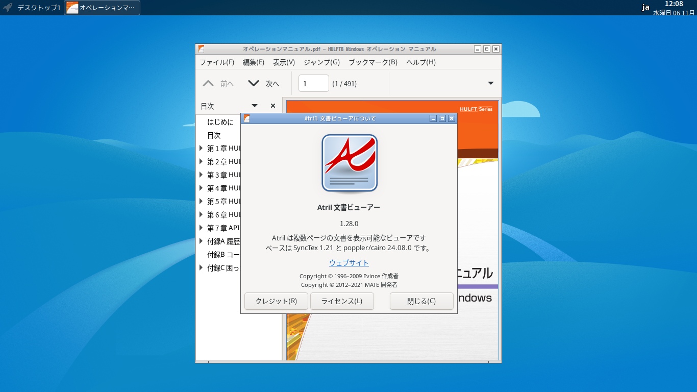Go to next page with 次へ arrow

click(x=263, y=84)
